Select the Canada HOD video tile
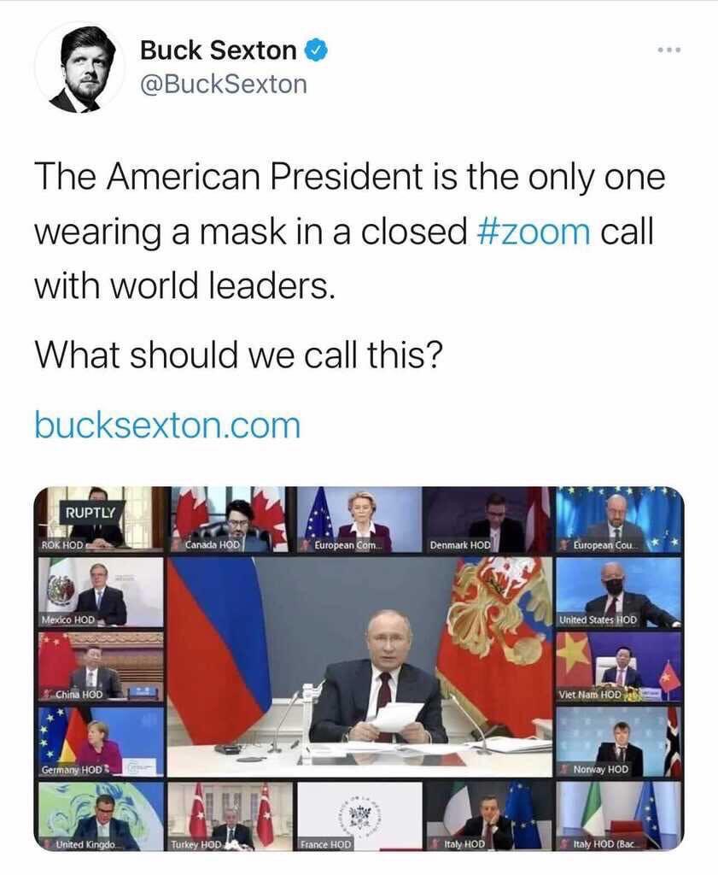The height and width of the screenshot is (875, 718). pos(231,519)
